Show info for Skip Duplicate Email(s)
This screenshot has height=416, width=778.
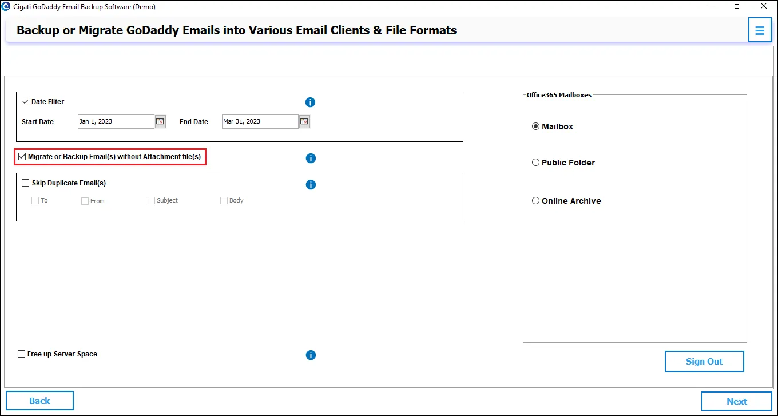(x=311, y=185)
